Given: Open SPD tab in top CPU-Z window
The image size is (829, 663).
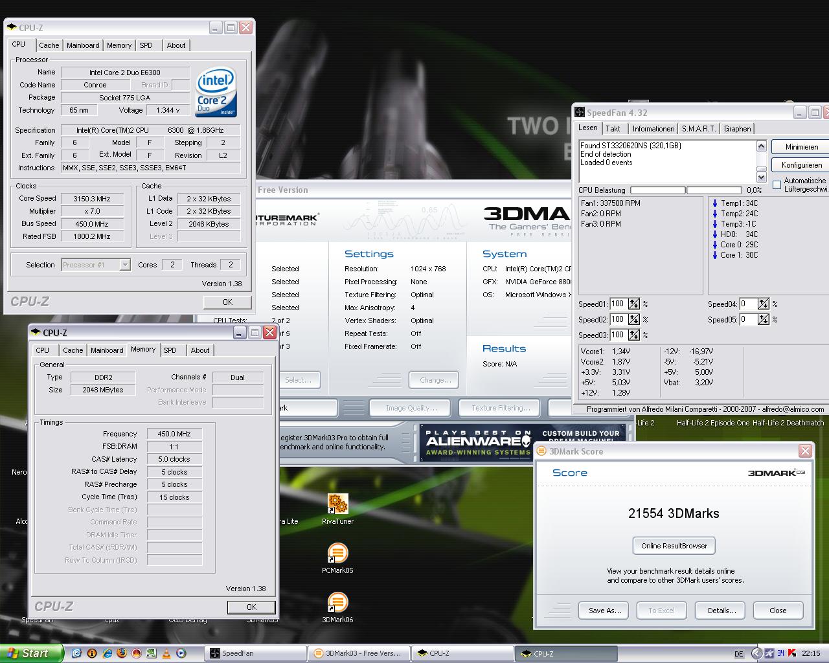Looking at the screenshot, I should [146, 45].
